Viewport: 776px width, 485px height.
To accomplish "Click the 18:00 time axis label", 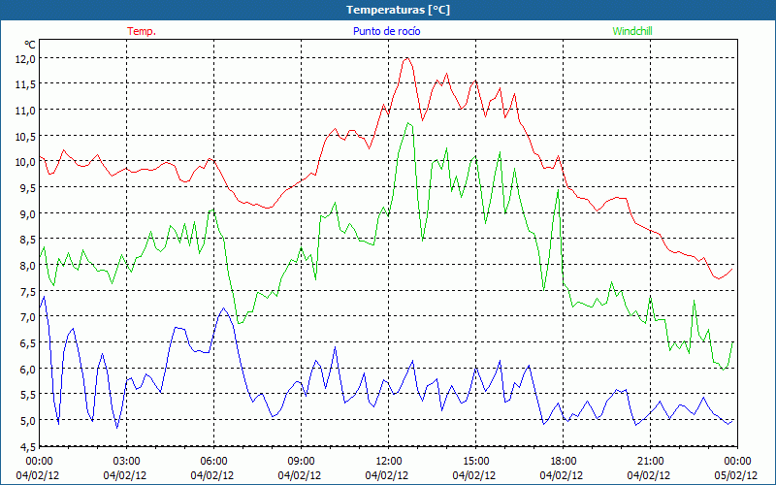I will click(x=564, y=462).
